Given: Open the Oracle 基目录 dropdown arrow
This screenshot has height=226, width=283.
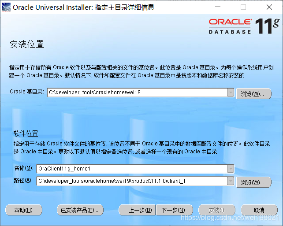Looking at the screenshot, I should coord(231,93).
